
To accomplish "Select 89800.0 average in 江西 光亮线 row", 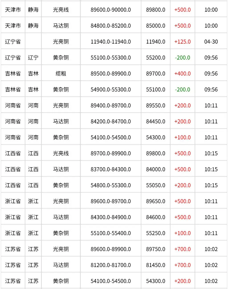I will click(x=155, y=153).
